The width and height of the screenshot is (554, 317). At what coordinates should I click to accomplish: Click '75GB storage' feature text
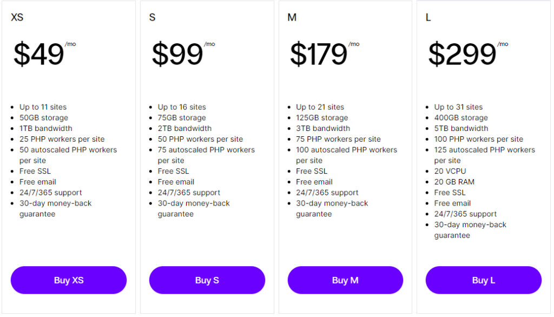[x=182, y=118]
